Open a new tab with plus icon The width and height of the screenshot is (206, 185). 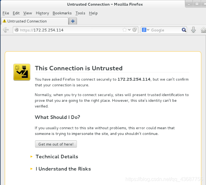pos(73,21)
